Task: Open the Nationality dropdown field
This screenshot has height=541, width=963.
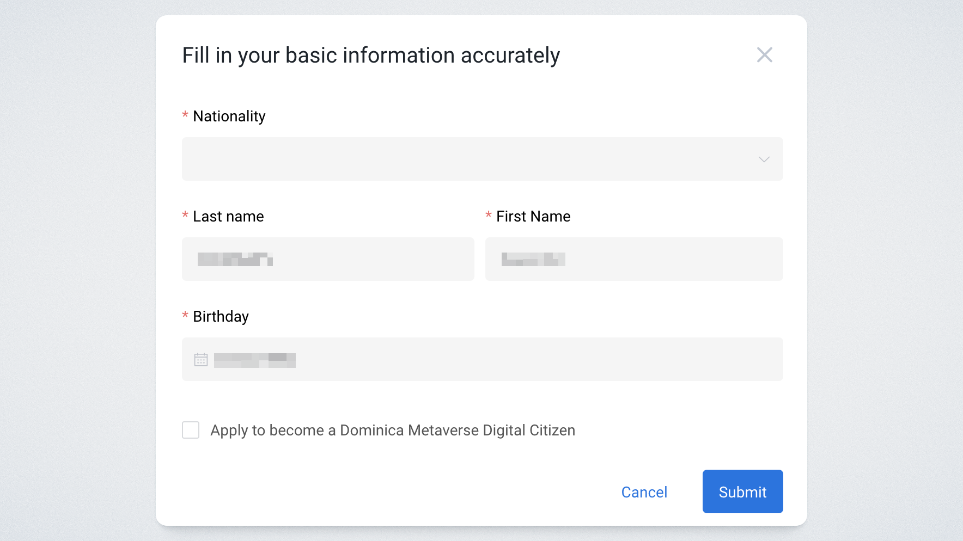Action: 468,159
